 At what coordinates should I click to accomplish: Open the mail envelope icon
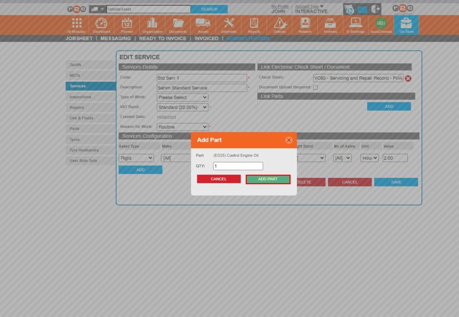(x=362, y=10)
